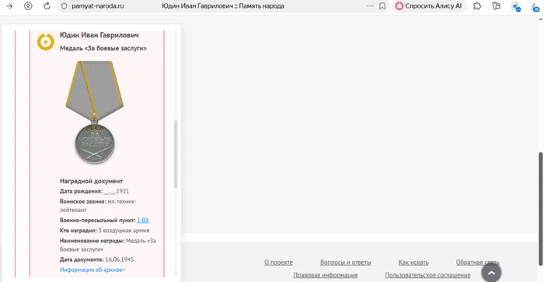The width and height of the screenshot is (544, 282).
Task: Click the medal За боевые заслуги image
Action: click(94, 112)
